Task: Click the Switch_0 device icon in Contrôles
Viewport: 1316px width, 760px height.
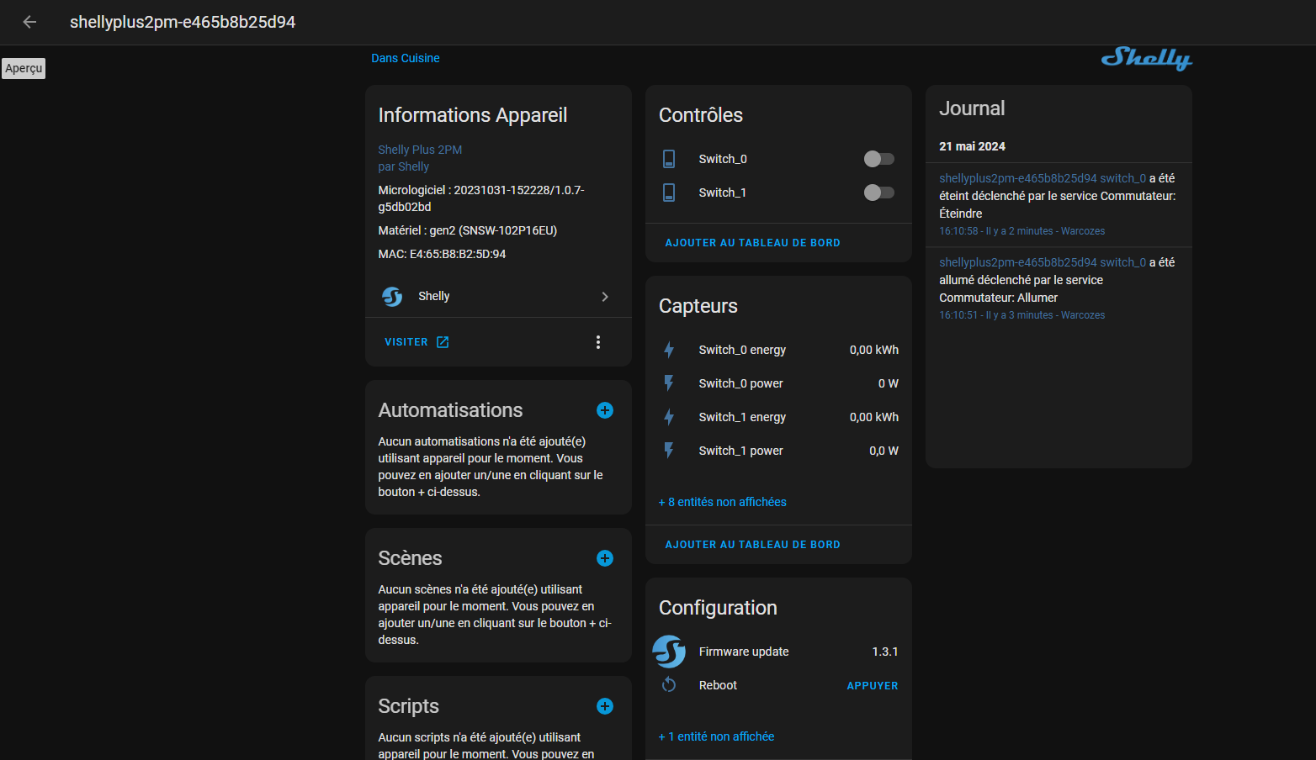Action: (x=669, y=159)
